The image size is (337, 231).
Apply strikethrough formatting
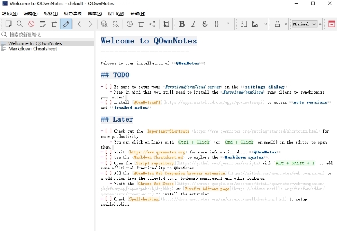(x=205, y=24)
